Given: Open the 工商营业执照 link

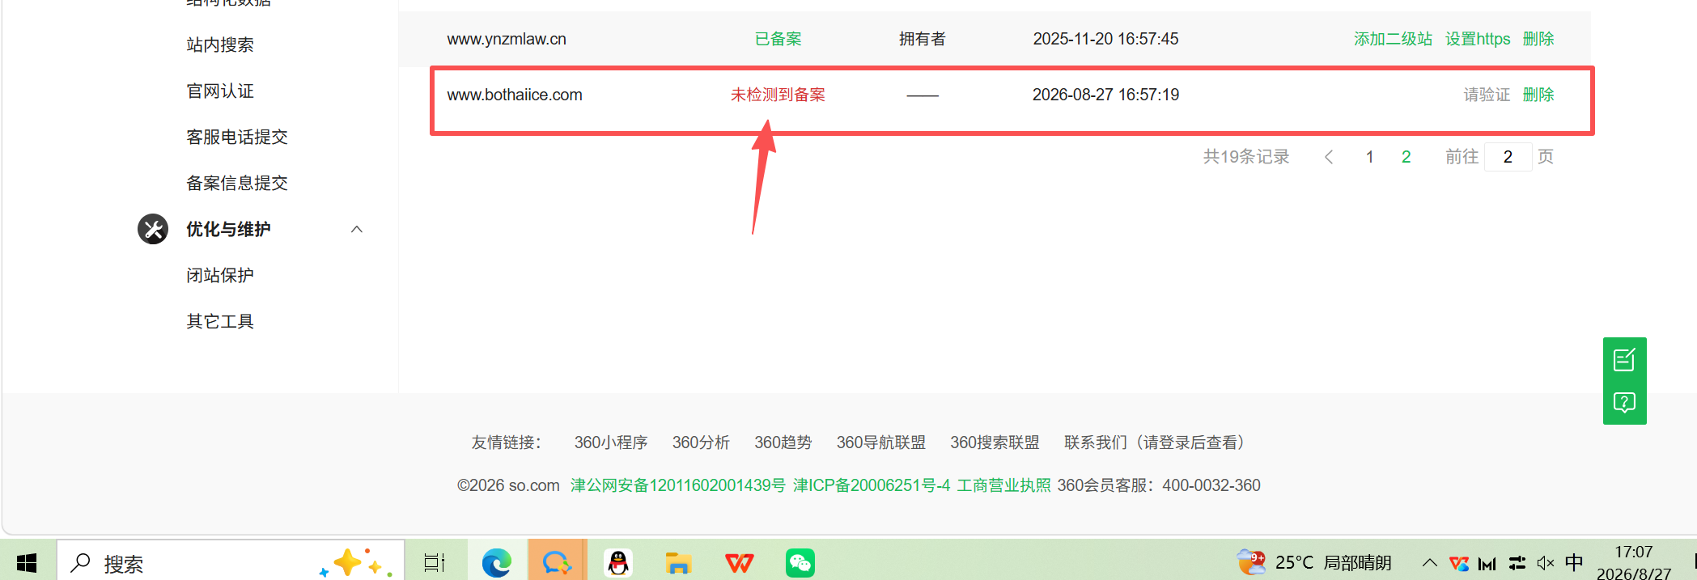Looking at the screenshot, I should [1003, 485].
